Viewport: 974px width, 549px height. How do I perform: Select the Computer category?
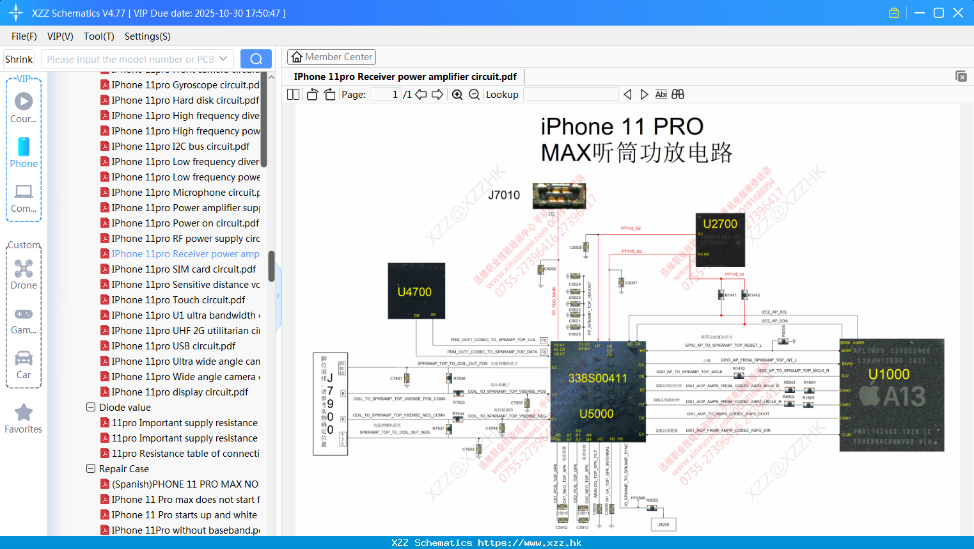[24, 198]
